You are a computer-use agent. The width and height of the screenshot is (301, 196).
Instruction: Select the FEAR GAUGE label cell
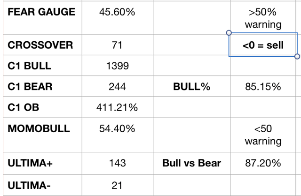click(43, 18)
